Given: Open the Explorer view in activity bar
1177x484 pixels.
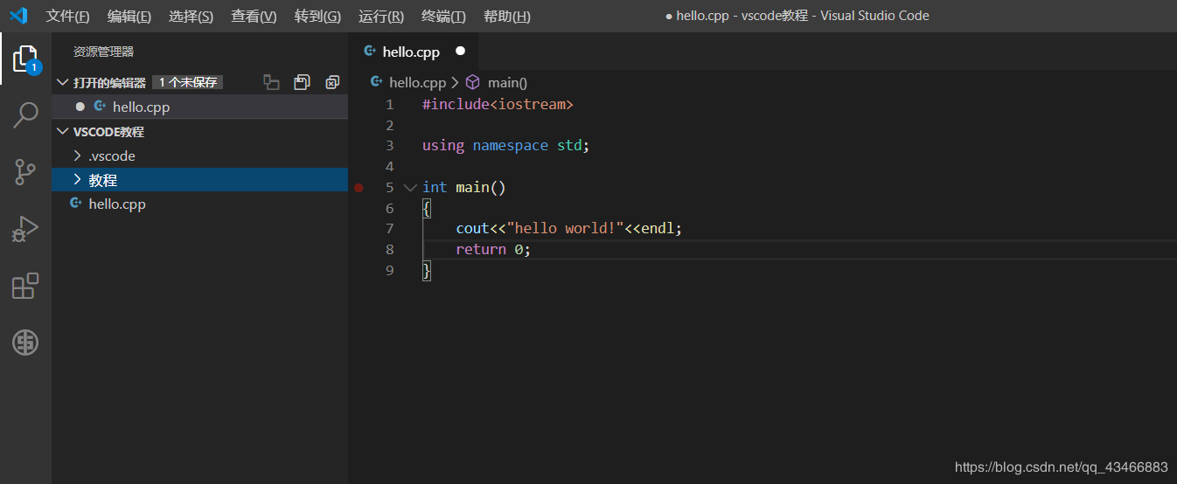Looking at the screenshot, I should 25,59.
